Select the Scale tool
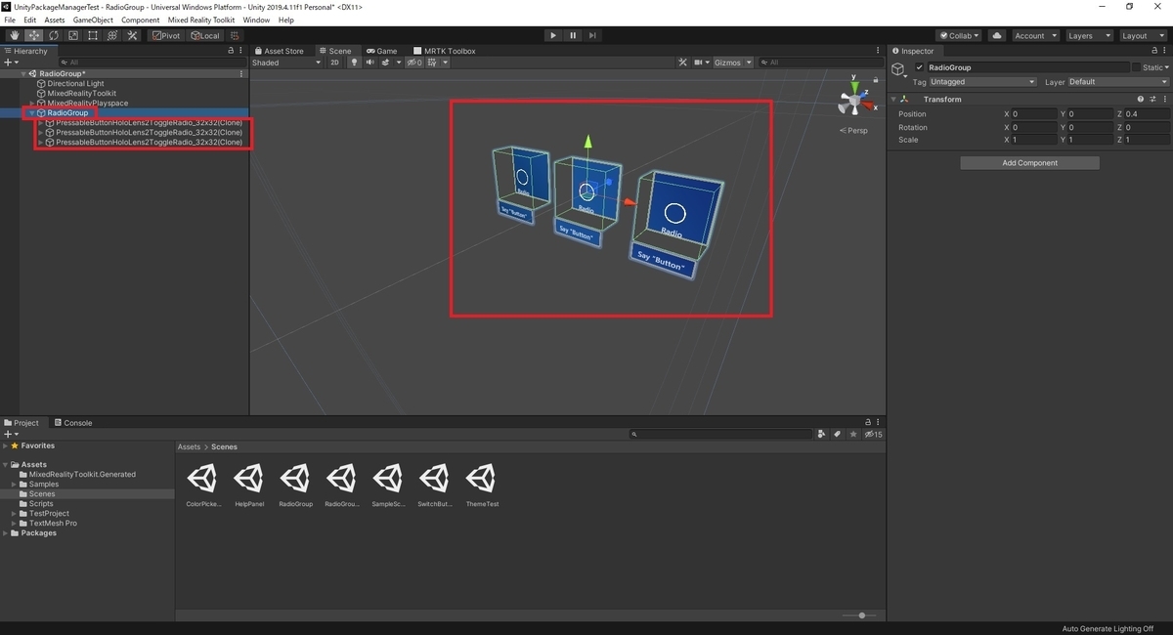 [x=73, y=35]
